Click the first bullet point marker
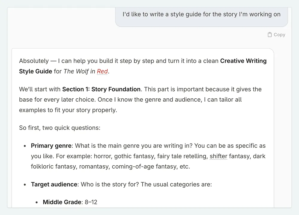Image resolution: width=299 pixels, height=215 pixels. [24, 146]
